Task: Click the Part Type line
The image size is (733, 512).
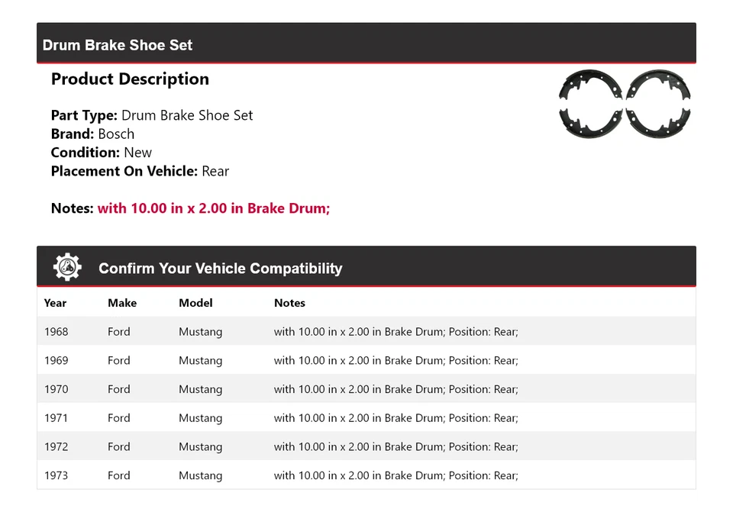Action: 151,116
